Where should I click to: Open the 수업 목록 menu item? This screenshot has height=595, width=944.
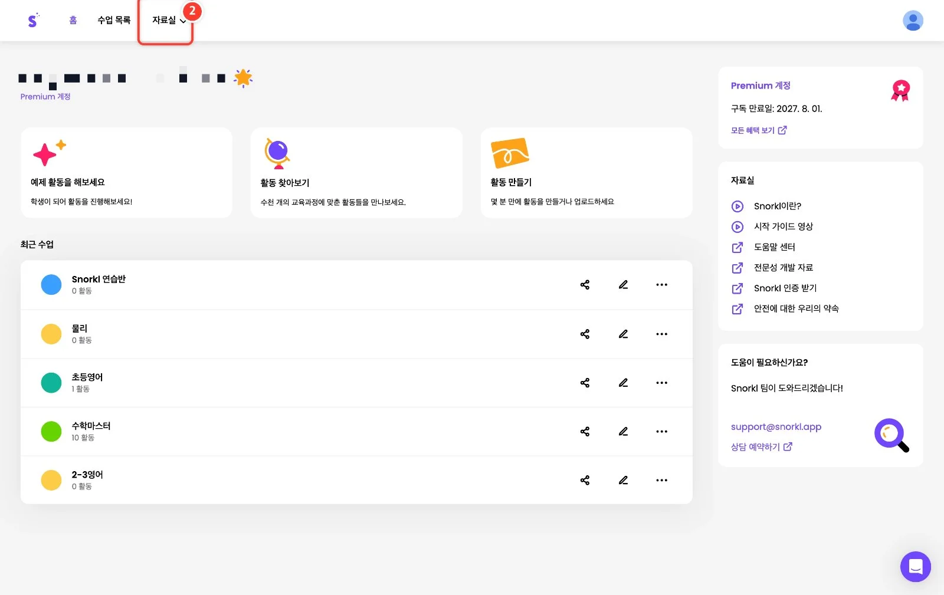click(114, 20)
